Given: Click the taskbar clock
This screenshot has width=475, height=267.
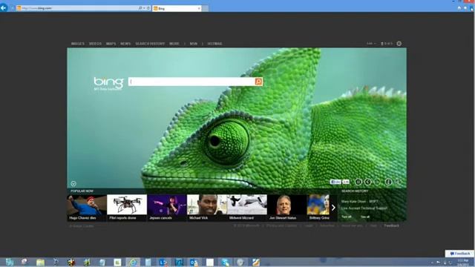Looking at the screenshot, I should click(x=462, y=263).
